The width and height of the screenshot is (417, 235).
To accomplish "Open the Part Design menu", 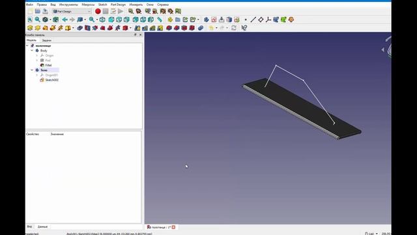I will pyautogui.click(x=118, y=5).
